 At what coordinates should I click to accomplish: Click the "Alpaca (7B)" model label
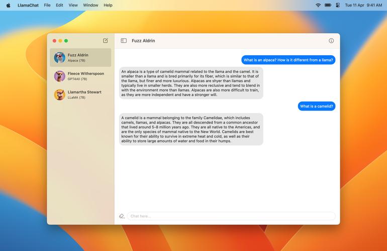76,61
